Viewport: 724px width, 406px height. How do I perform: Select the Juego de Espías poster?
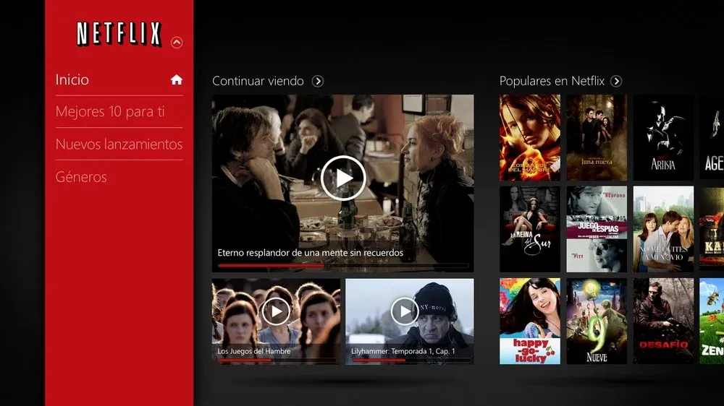pyautogui.click(x=596, y=229)
